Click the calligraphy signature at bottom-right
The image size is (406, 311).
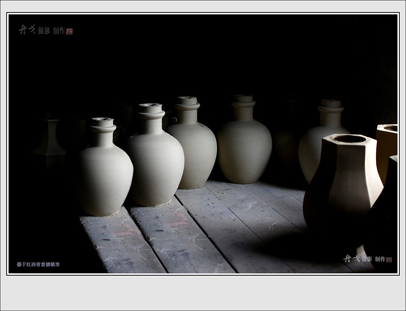coord(352,258)
